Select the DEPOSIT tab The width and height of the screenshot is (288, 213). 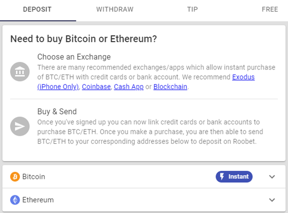point(37,10)
